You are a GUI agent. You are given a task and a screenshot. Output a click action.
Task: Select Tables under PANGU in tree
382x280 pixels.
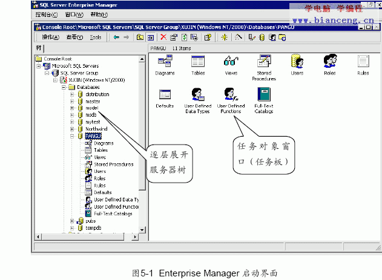pos(100,150)
